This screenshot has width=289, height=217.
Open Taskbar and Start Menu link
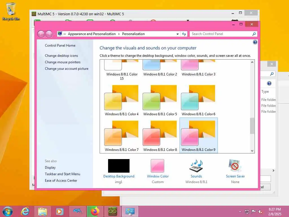(x=62, y=174)
